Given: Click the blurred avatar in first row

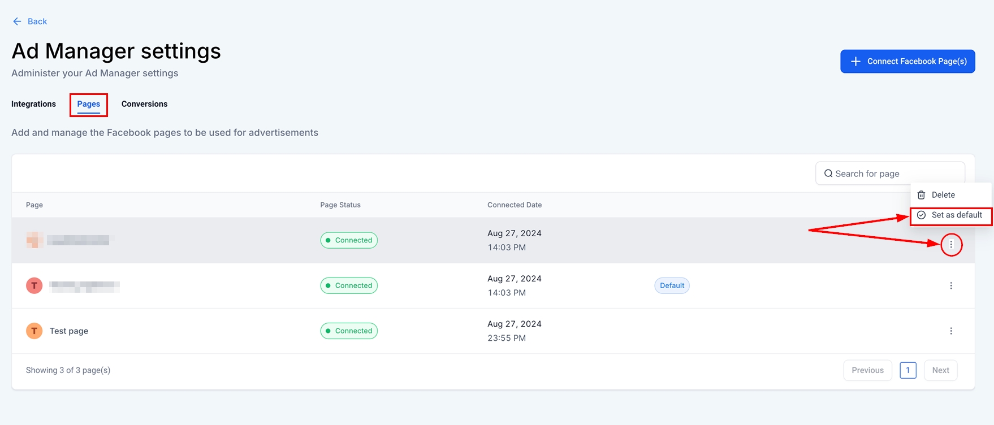Looking at the screenshot, I should point(34,240).
